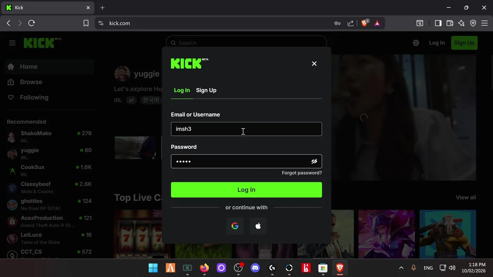
Task: Click the volume icon in tray
Action: [x=452, y=268]
